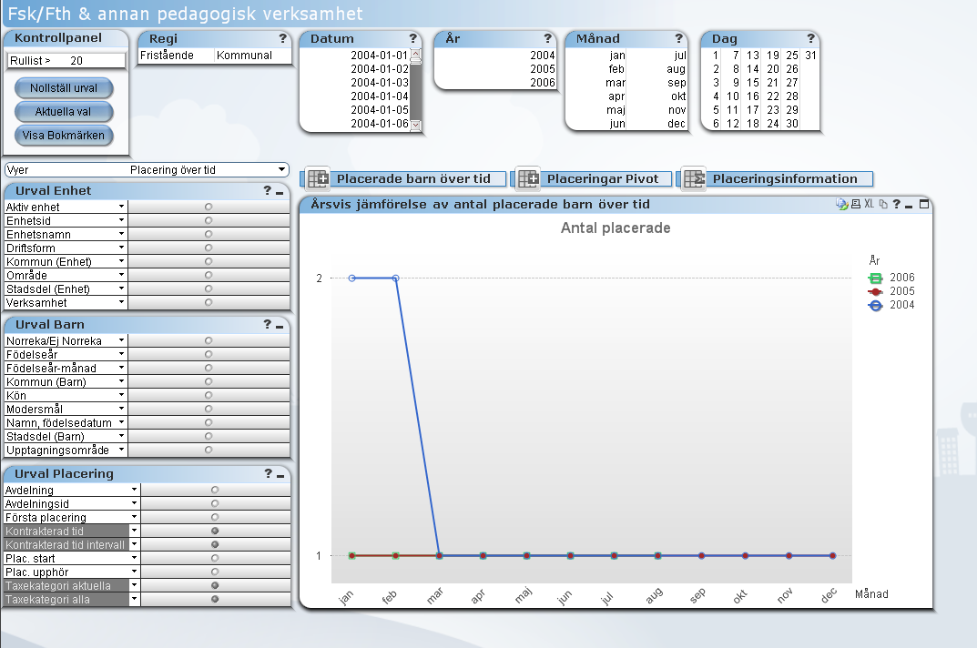The image size is (977, 648).
Task: Expand the Enhetsnamn dropdown
Action: [121, 234]
